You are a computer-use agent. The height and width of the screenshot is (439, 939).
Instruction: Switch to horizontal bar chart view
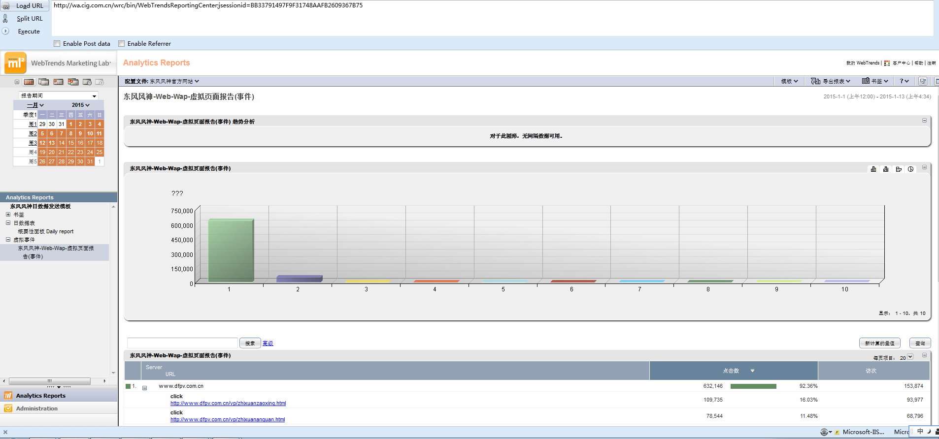(x=899, y=169)
